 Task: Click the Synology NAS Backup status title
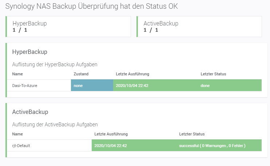coord(92,7)
